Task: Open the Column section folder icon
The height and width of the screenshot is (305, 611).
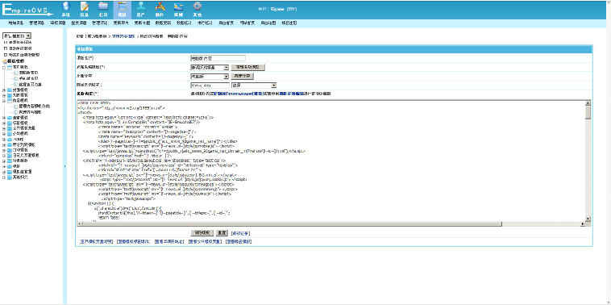Action: [x=103, y=10]
